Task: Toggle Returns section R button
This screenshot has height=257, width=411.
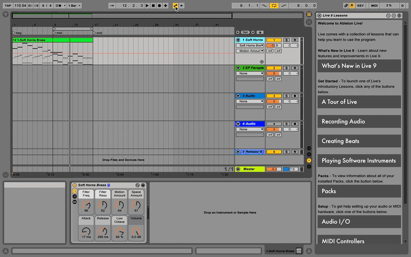Action: (309, 154)
